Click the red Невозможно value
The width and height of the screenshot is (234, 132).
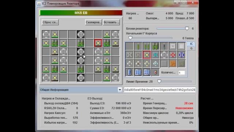pos(184,108)
